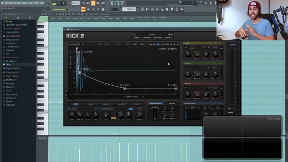Click the loop recording icon
The width and height of the screenshot is (288, 162).
[x=103, y=3]
